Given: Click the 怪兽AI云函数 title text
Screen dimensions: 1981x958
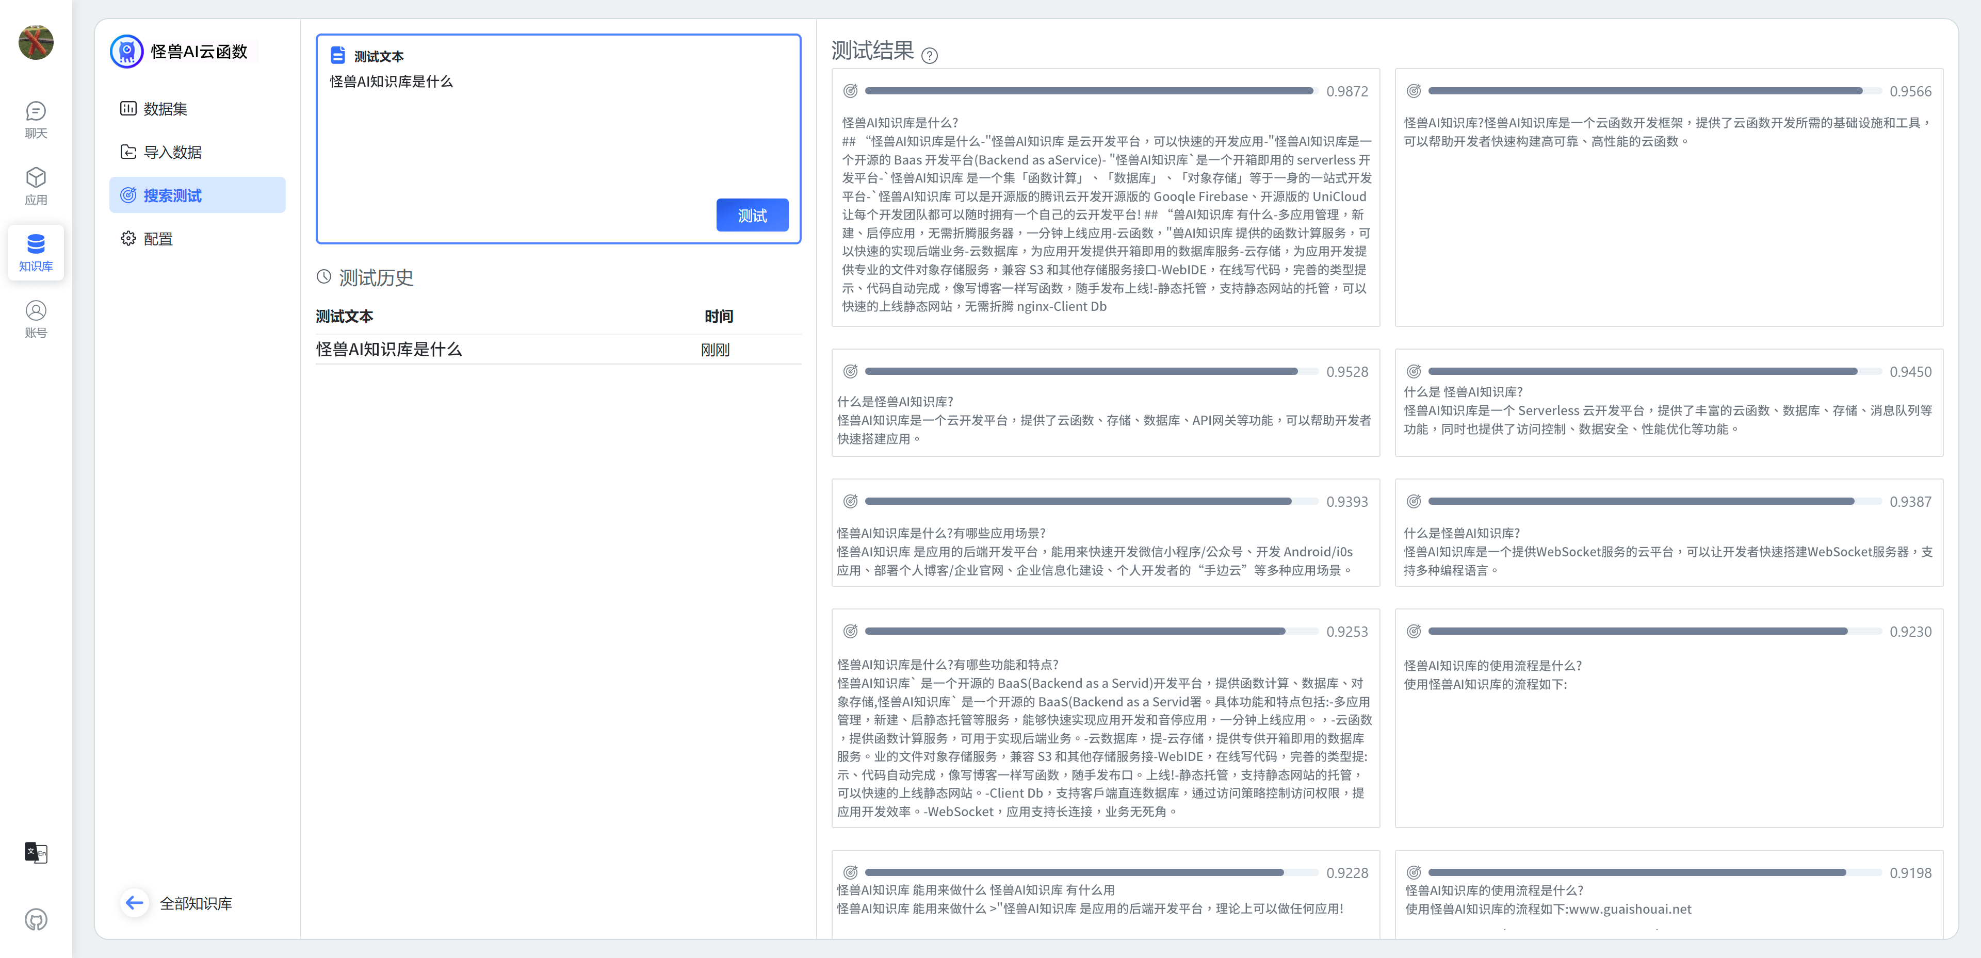Looking at the screenshot, I should (199, 52).
